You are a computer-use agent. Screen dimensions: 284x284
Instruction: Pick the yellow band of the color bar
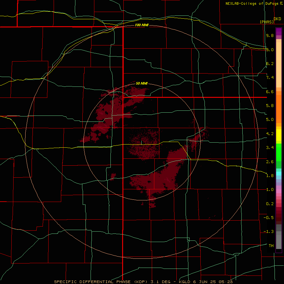pos(279,135)
